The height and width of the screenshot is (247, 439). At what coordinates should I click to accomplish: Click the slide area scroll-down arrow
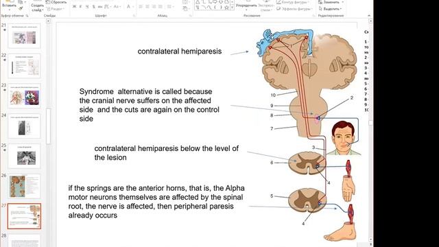[x=370, y=239]
